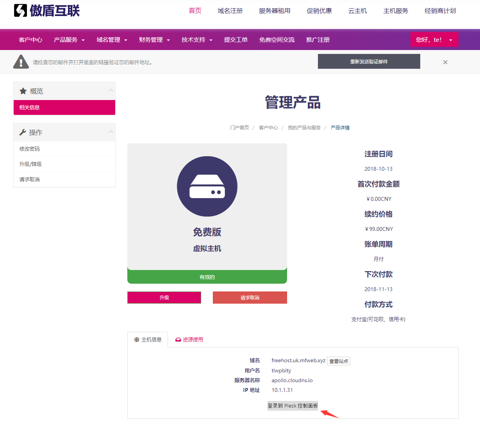Click server name apollo.cloudns.io
The height and width of the screenshot is (431, 480).
[x=292, y=380]
